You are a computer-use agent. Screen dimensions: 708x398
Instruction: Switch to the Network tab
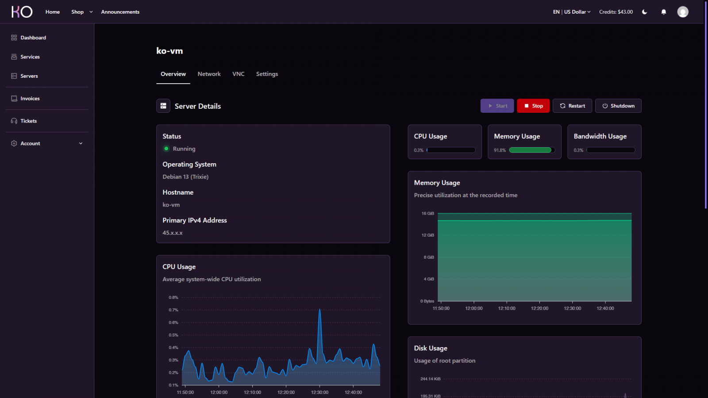pos(209,74)
